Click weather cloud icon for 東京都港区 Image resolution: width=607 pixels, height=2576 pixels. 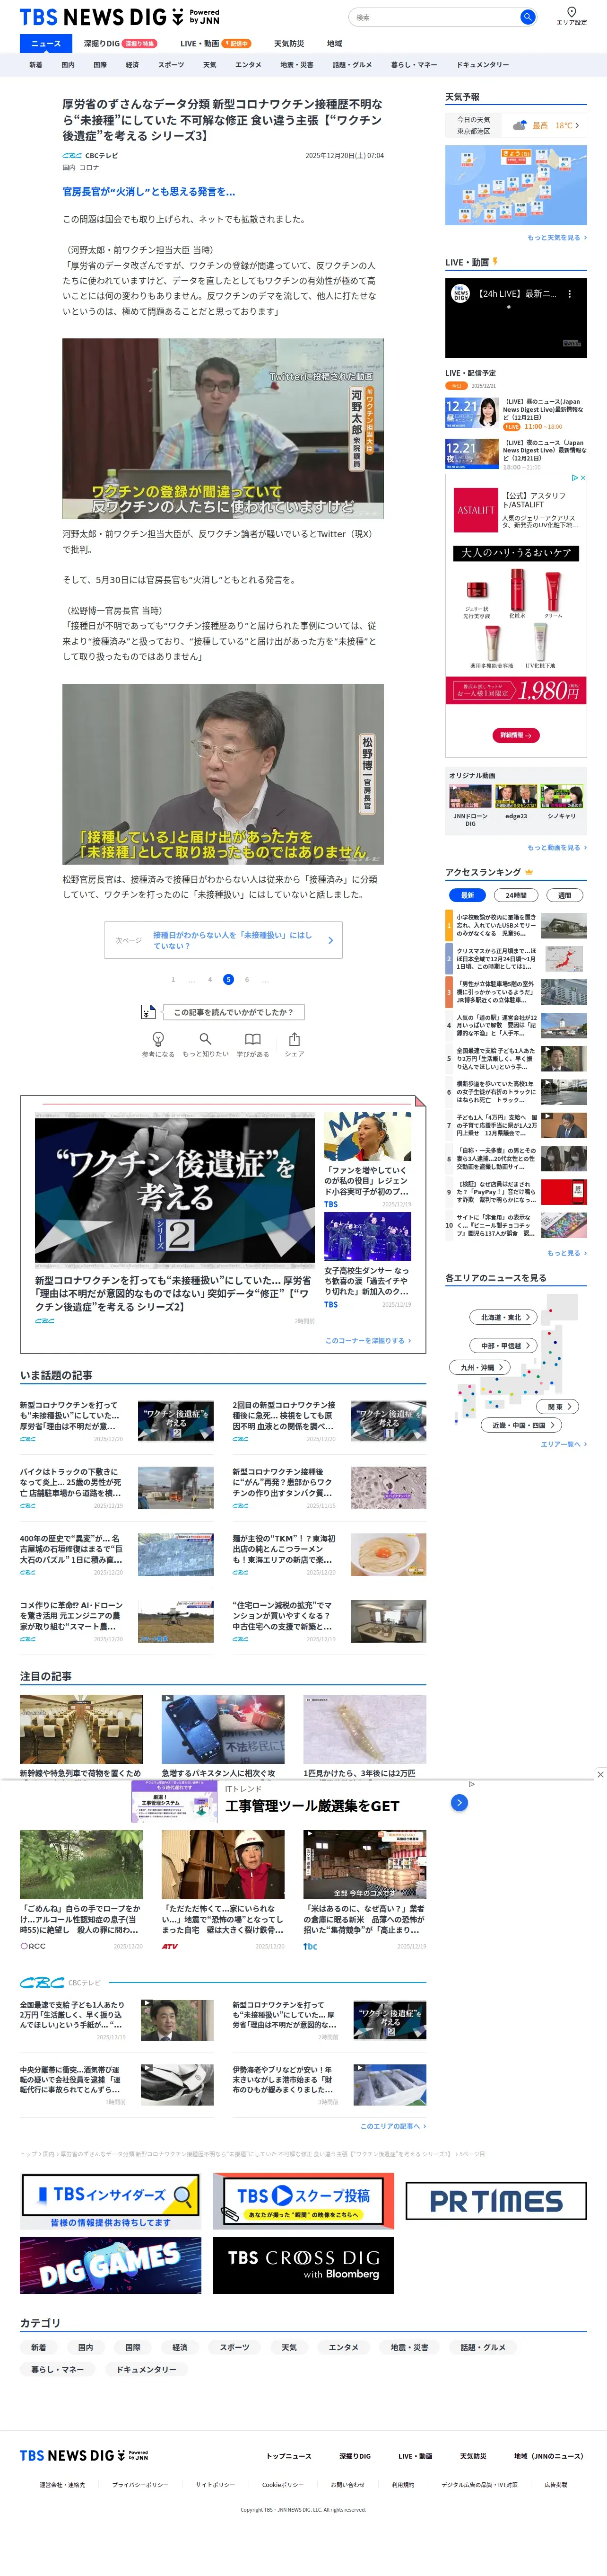tap(519, 125)
